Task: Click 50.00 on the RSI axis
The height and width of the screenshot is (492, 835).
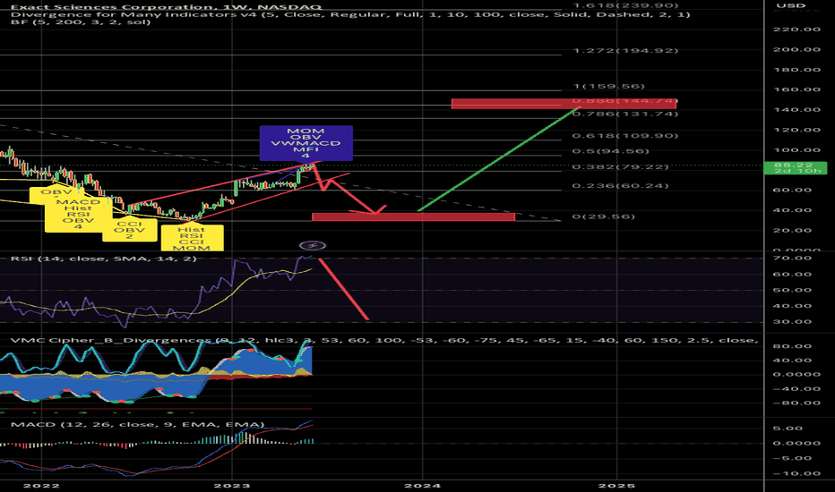Action: [794, 290]
